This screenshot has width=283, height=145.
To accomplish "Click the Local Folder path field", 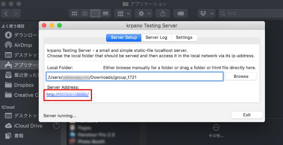I will pos(134,76).
